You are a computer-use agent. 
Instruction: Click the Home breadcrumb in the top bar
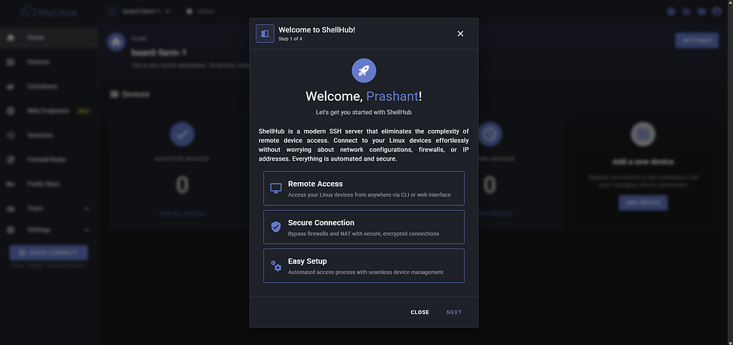200,11
